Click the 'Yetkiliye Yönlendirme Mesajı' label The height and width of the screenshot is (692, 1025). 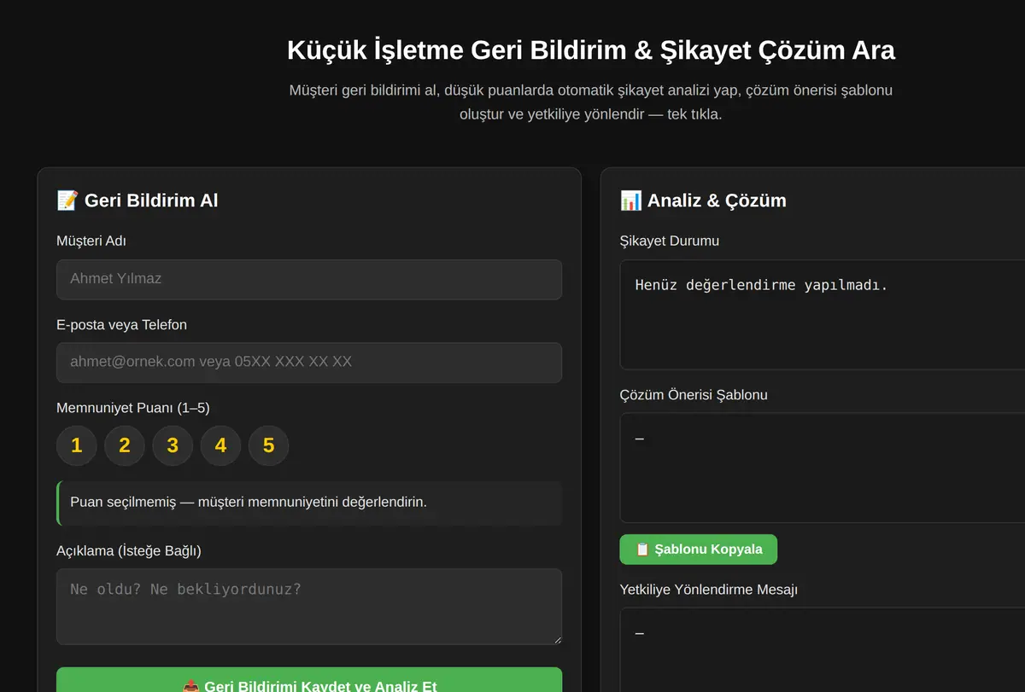click(709, 590)
